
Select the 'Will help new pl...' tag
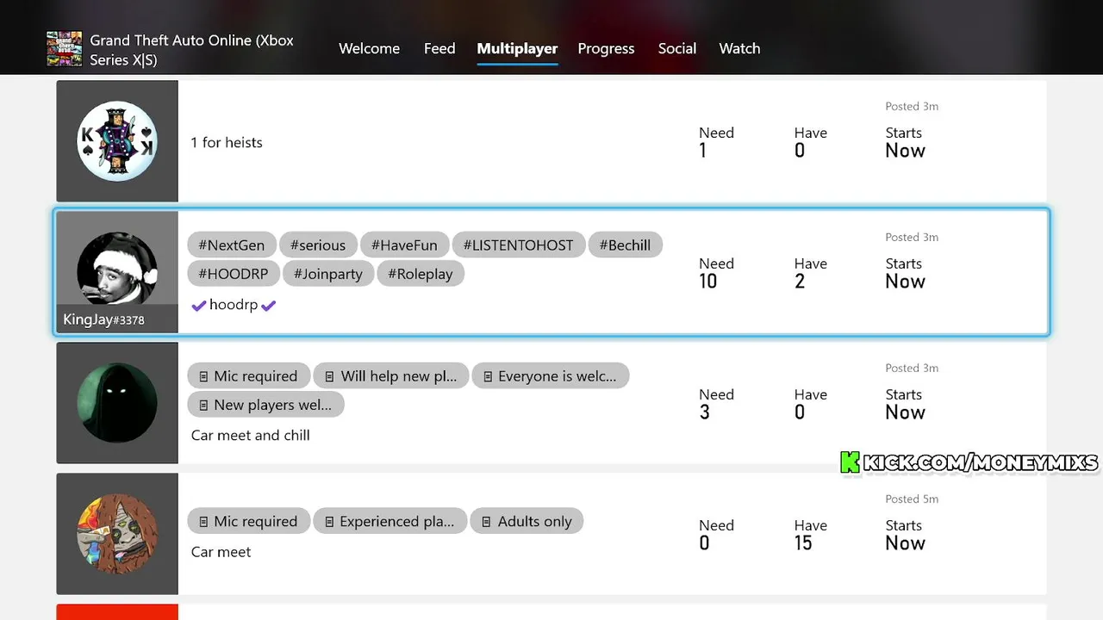[x=391, y=375]
